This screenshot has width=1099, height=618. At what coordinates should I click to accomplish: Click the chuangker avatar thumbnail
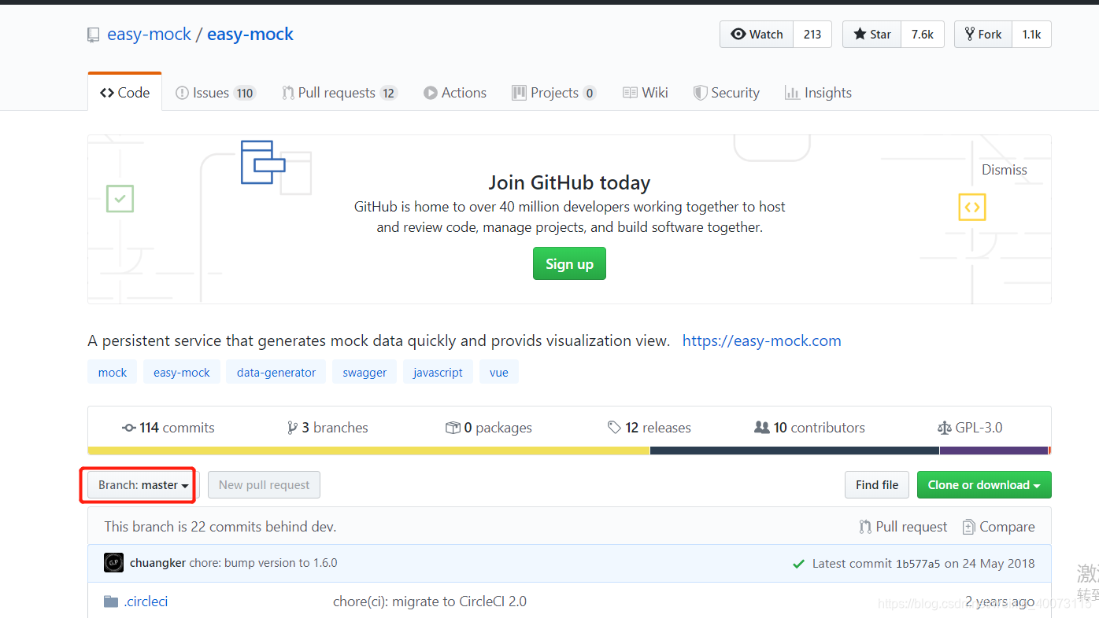[113, 563]
